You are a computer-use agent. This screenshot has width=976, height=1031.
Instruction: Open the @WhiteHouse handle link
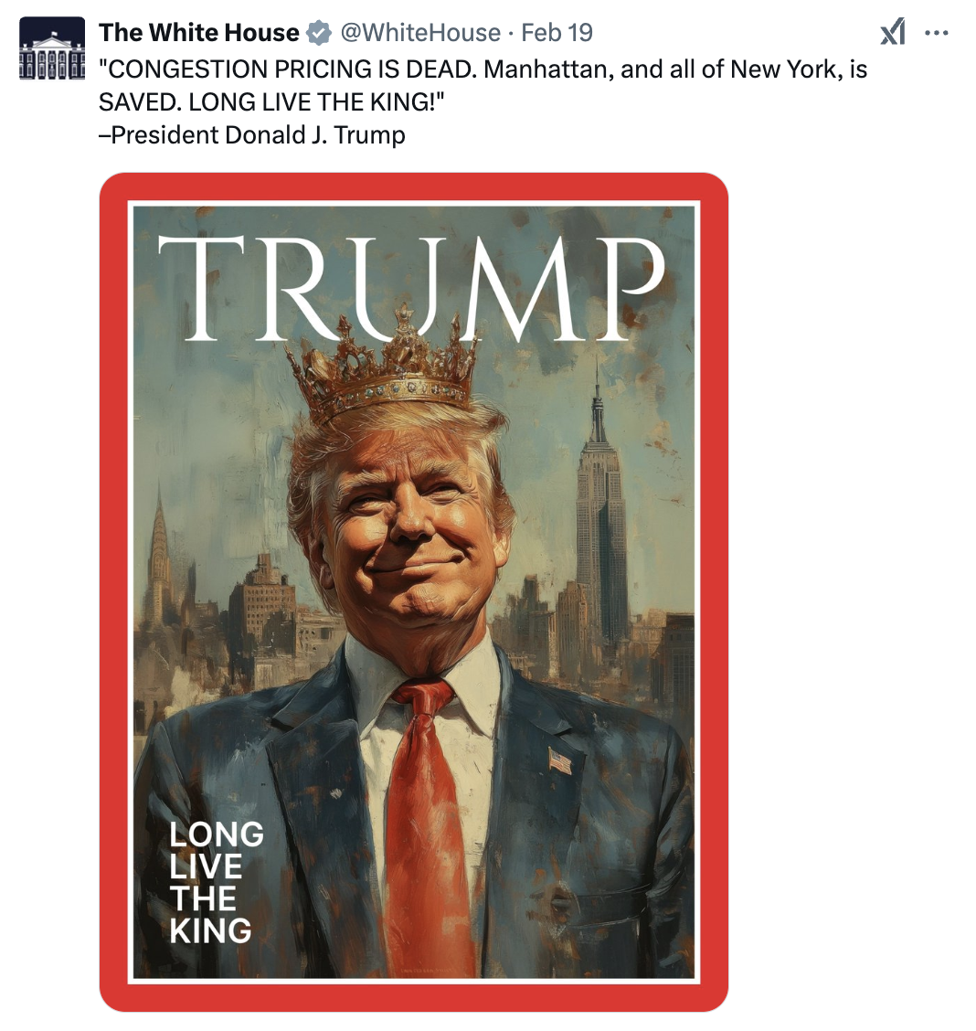pos(420,32)
